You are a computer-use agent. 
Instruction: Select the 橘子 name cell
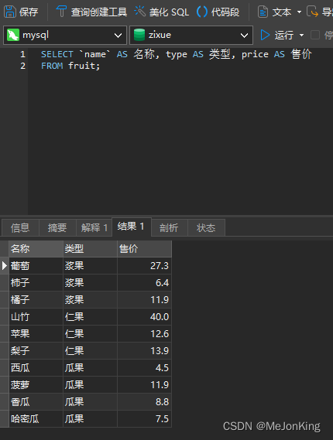pos(36,300)
